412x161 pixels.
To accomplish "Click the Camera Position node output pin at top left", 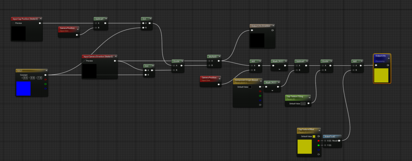I will coord(78,35).
